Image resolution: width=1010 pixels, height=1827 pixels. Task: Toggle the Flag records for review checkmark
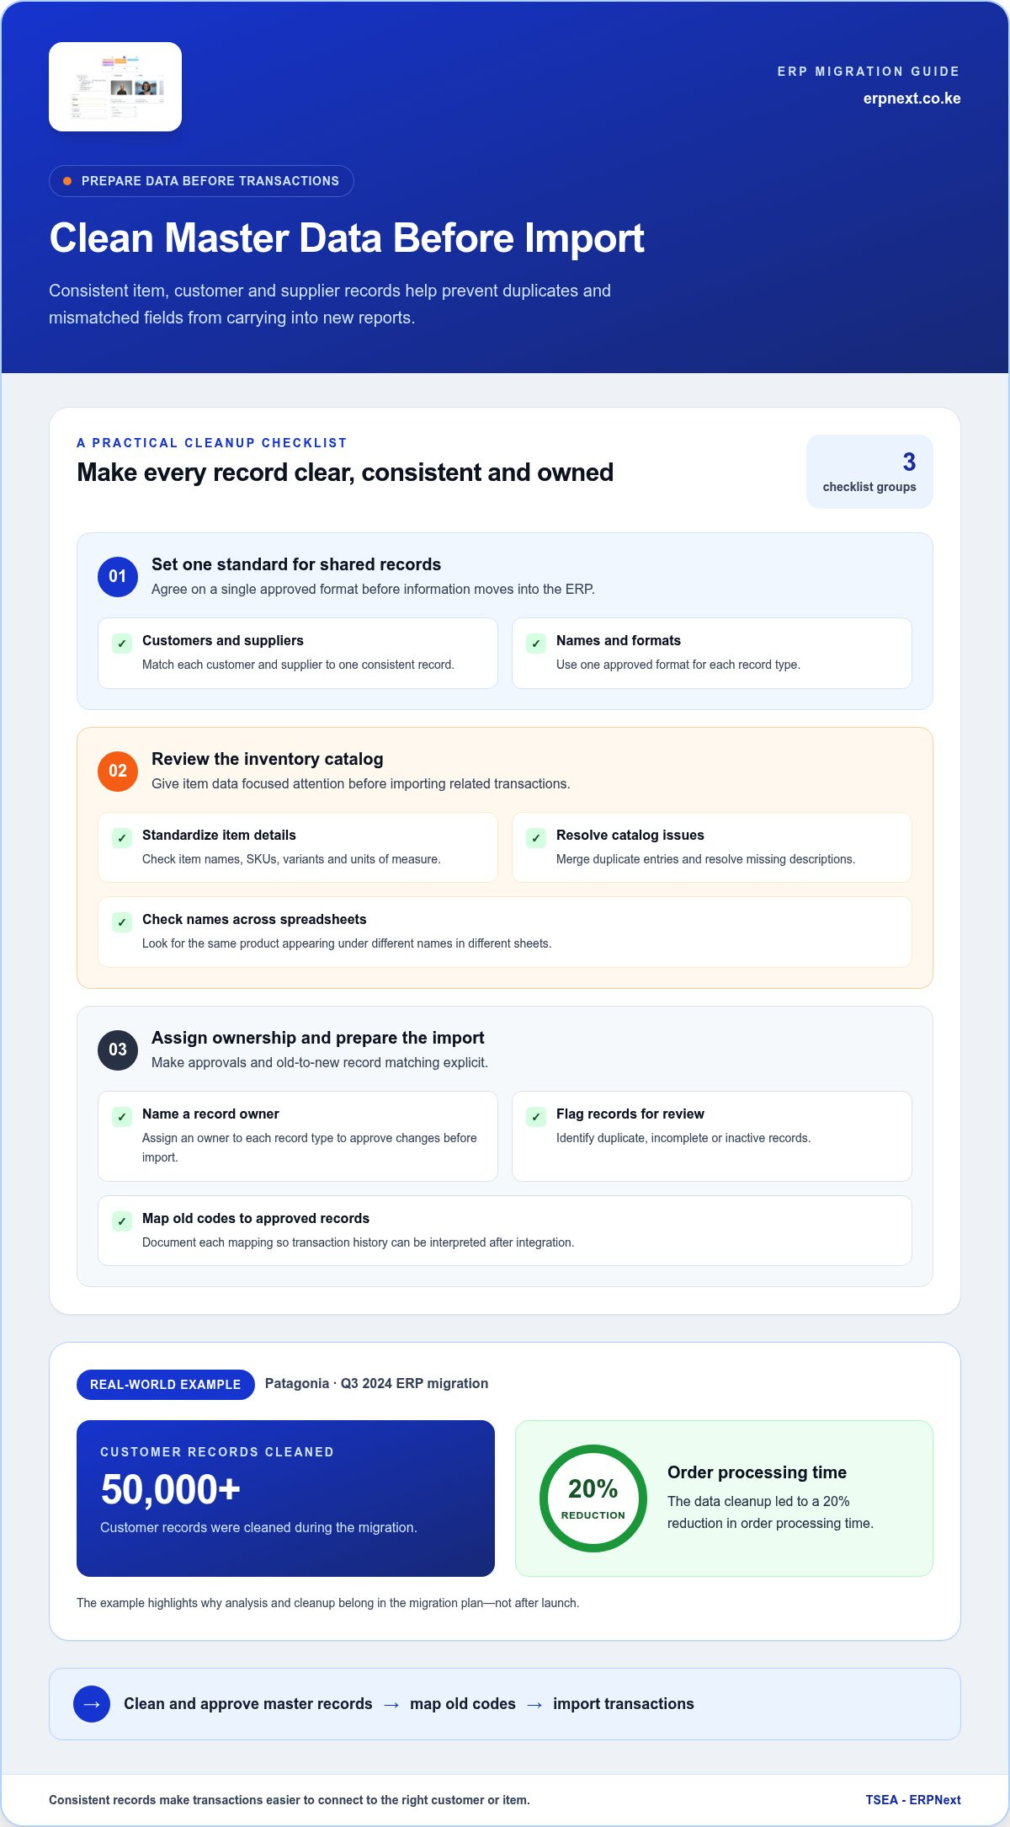click(536, 1117)
